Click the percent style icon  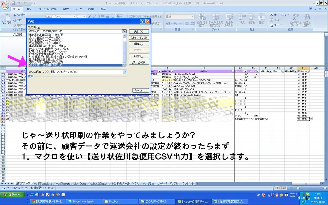tap(175, 23)
